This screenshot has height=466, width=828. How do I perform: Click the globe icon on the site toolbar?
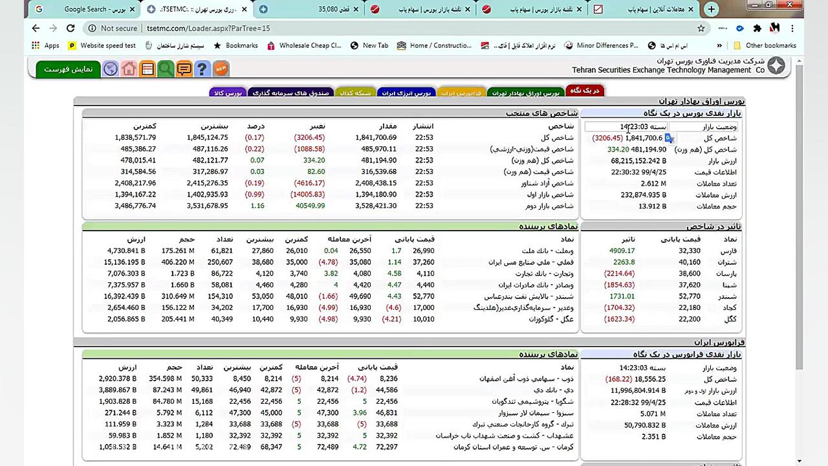[x=110, y=69]
